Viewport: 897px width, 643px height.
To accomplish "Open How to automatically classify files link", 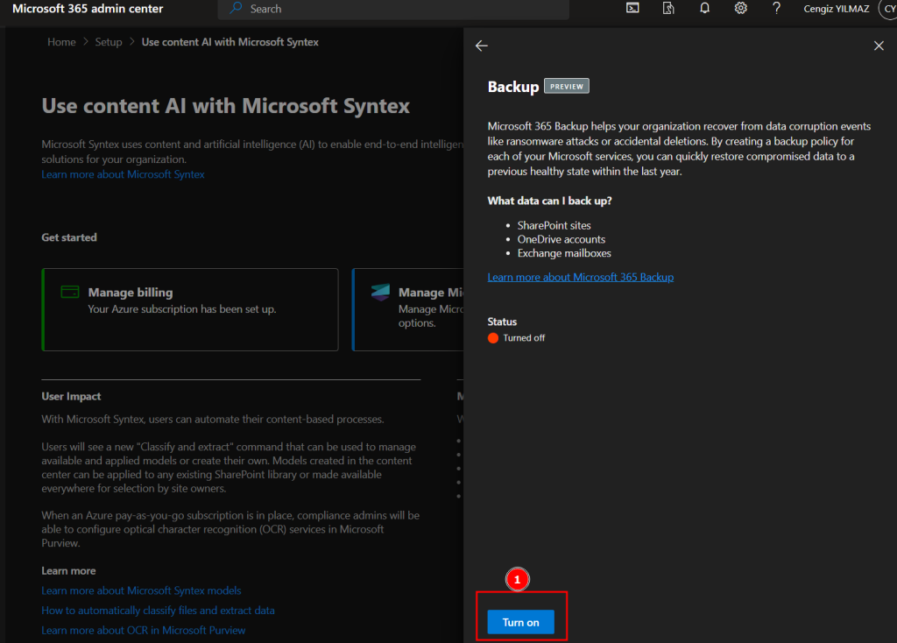I will coord(158,611).
